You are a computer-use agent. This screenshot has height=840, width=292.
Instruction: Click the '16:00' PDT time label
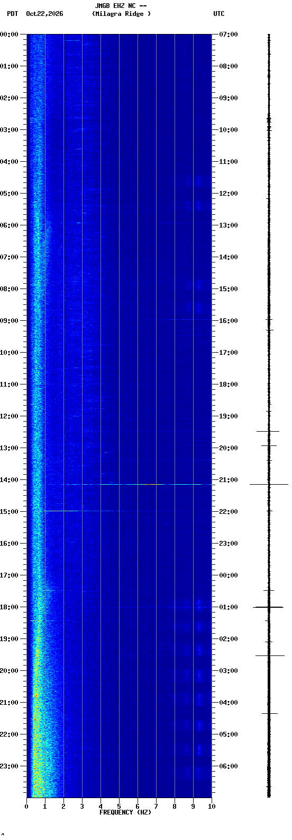coord(9,544)
